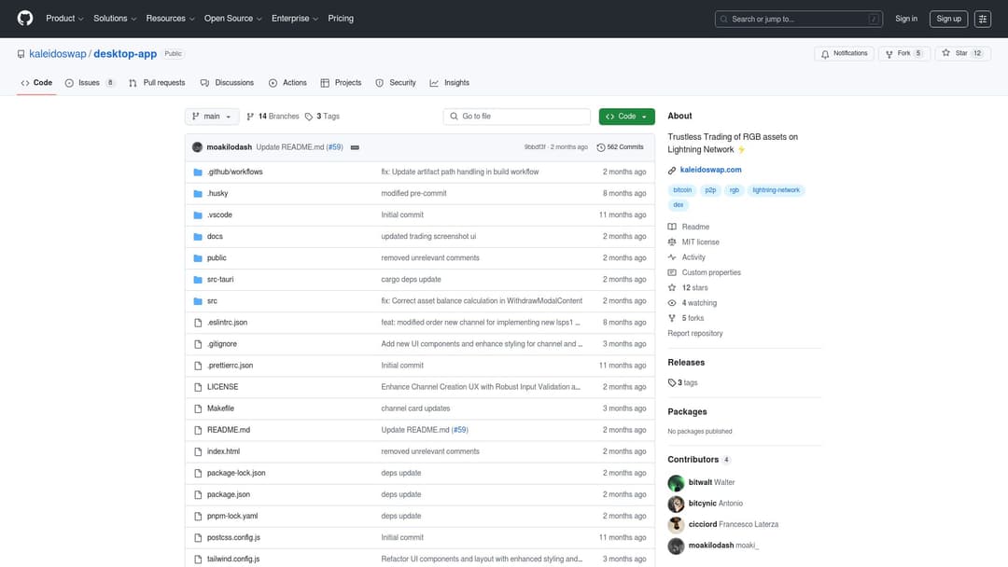Open ciccioni's contributor avatar
Viewport: 1008px width, 567px height.
click(x=676, y=525)
